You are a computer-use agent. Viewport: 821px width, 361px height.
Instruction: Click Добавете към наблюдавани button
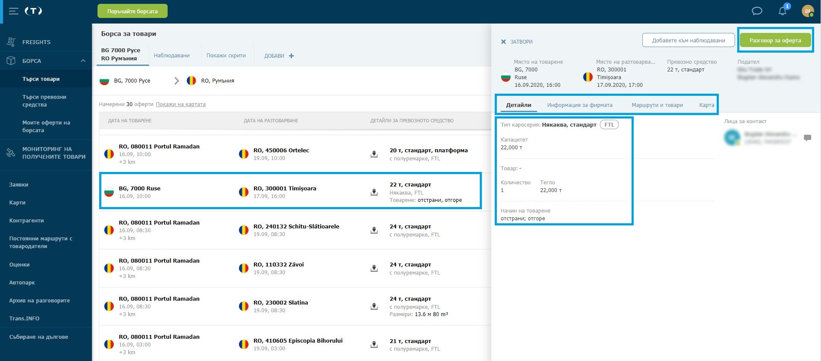click(688, 41)
